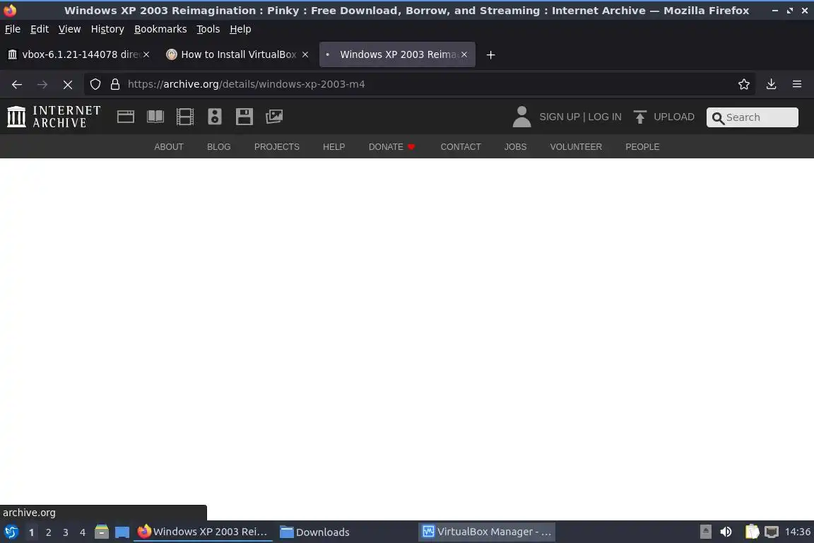Open the Software floppy disk icon
Viewport: 814px width, 543px height.
(244, 117)
